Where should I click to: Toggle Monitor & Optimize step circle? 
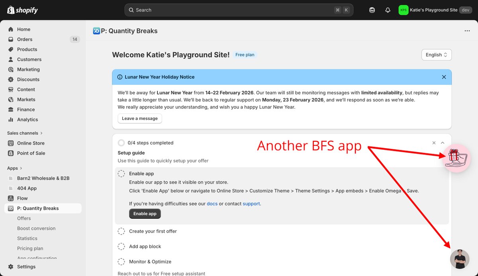(121, 262)
